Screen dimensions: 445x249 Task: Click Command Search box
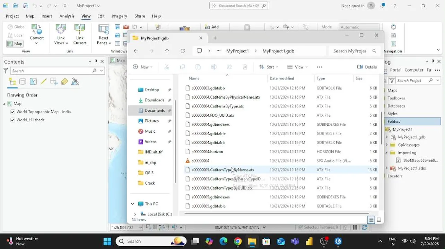point(239,6)
